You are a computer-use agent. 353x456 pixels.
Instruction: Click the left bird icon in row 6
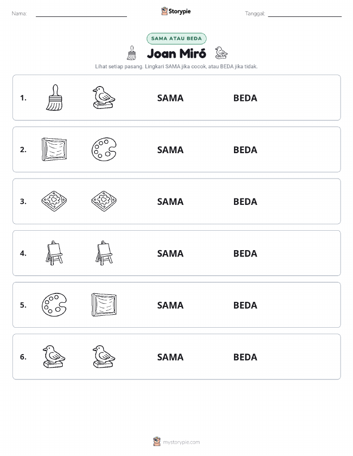[x=54, y=357]
